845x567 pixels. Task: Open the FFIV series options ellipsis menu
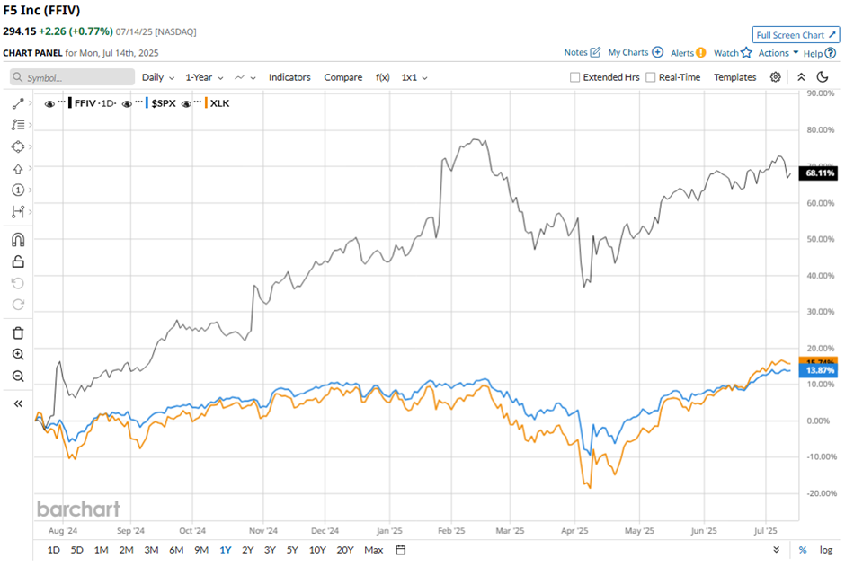pos(61,102)
